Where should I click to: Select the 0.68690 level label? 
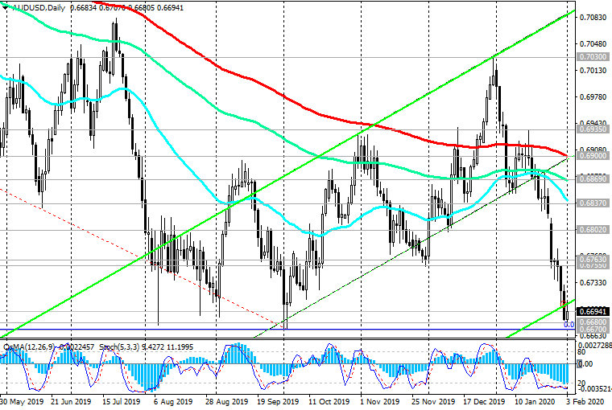point(593,179)
